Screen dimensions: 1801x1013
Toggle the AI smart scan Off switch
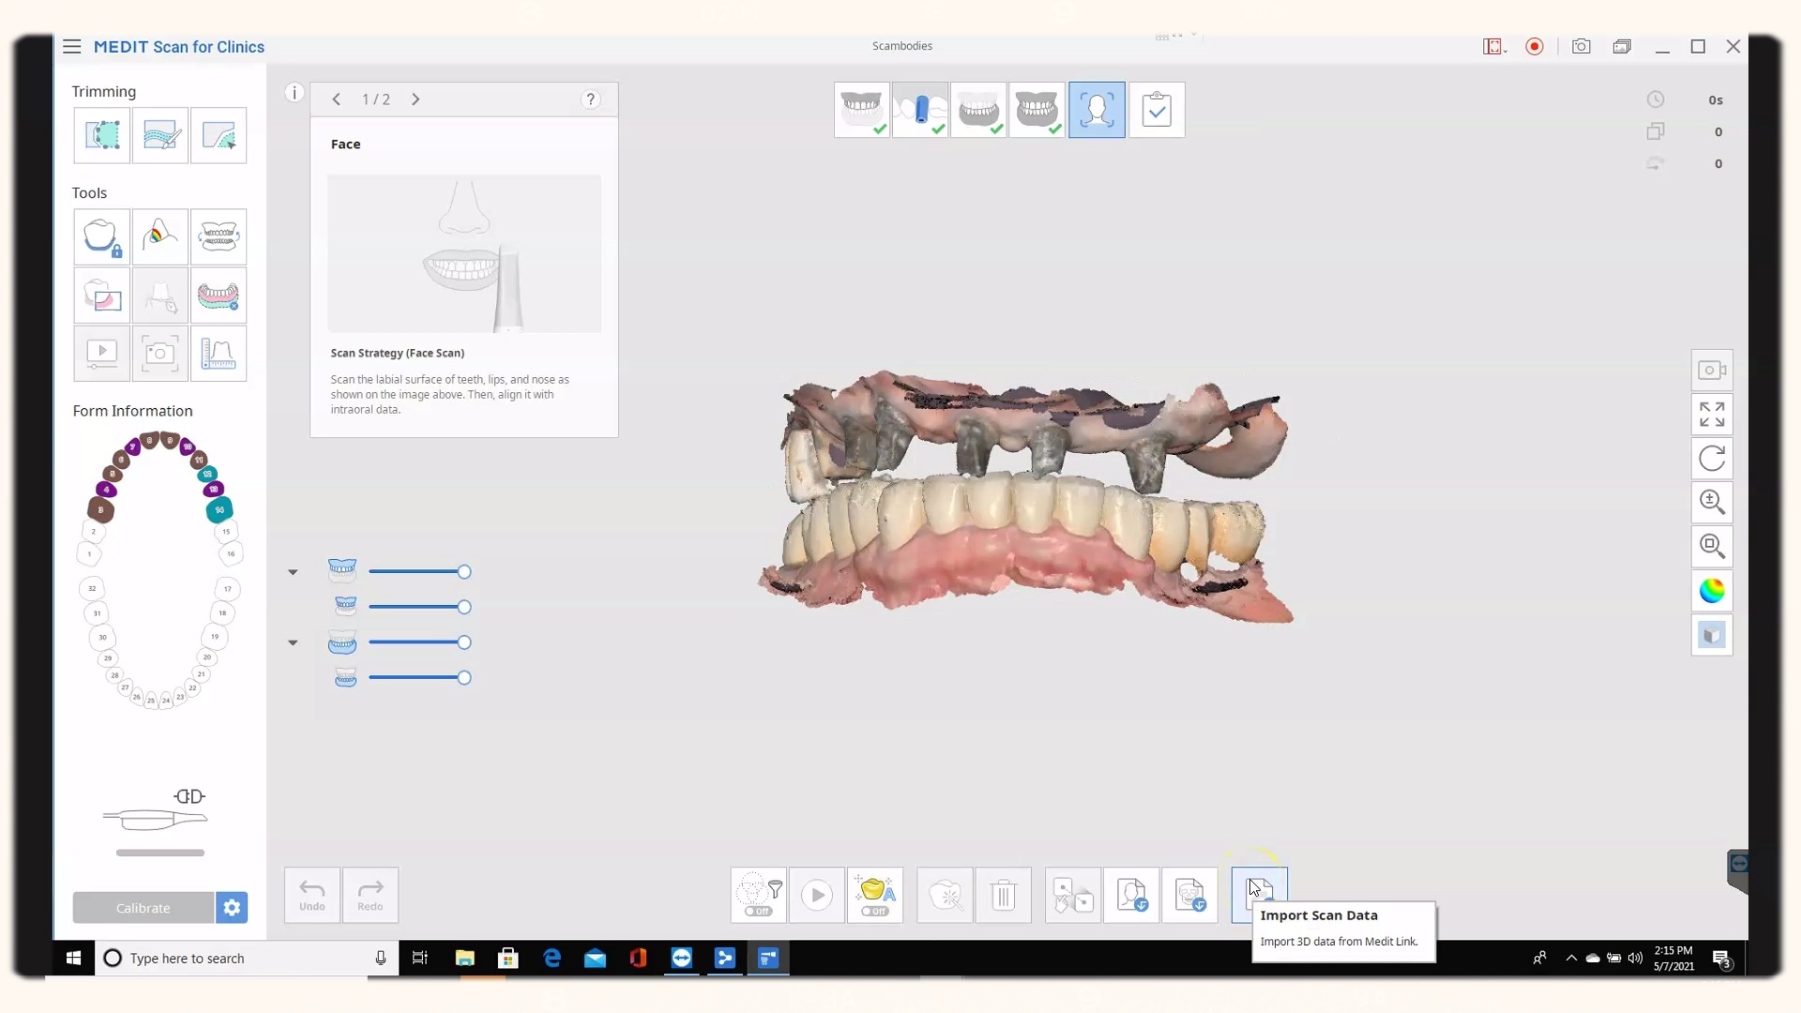click(875, 911)
